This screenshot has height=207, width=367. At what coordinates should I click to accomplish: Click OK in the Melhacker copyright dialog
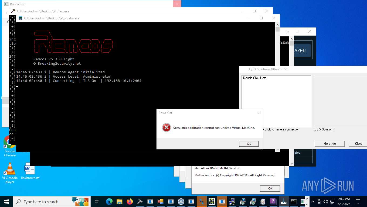(270, 188)
